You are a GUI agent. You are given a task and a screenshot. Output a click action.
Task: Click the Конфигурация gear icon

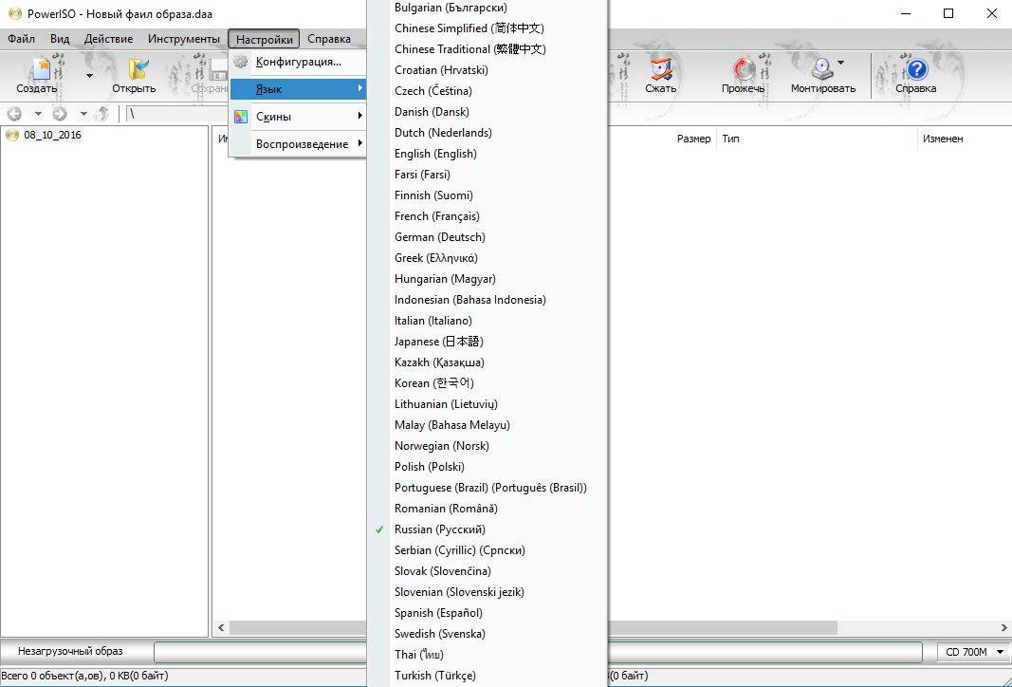pos(241,62)
